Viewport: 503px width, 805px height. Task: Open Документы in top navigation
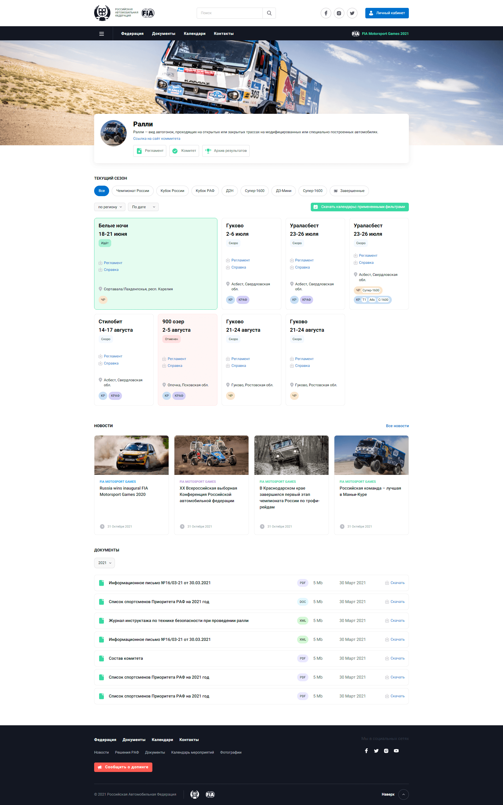163,34
